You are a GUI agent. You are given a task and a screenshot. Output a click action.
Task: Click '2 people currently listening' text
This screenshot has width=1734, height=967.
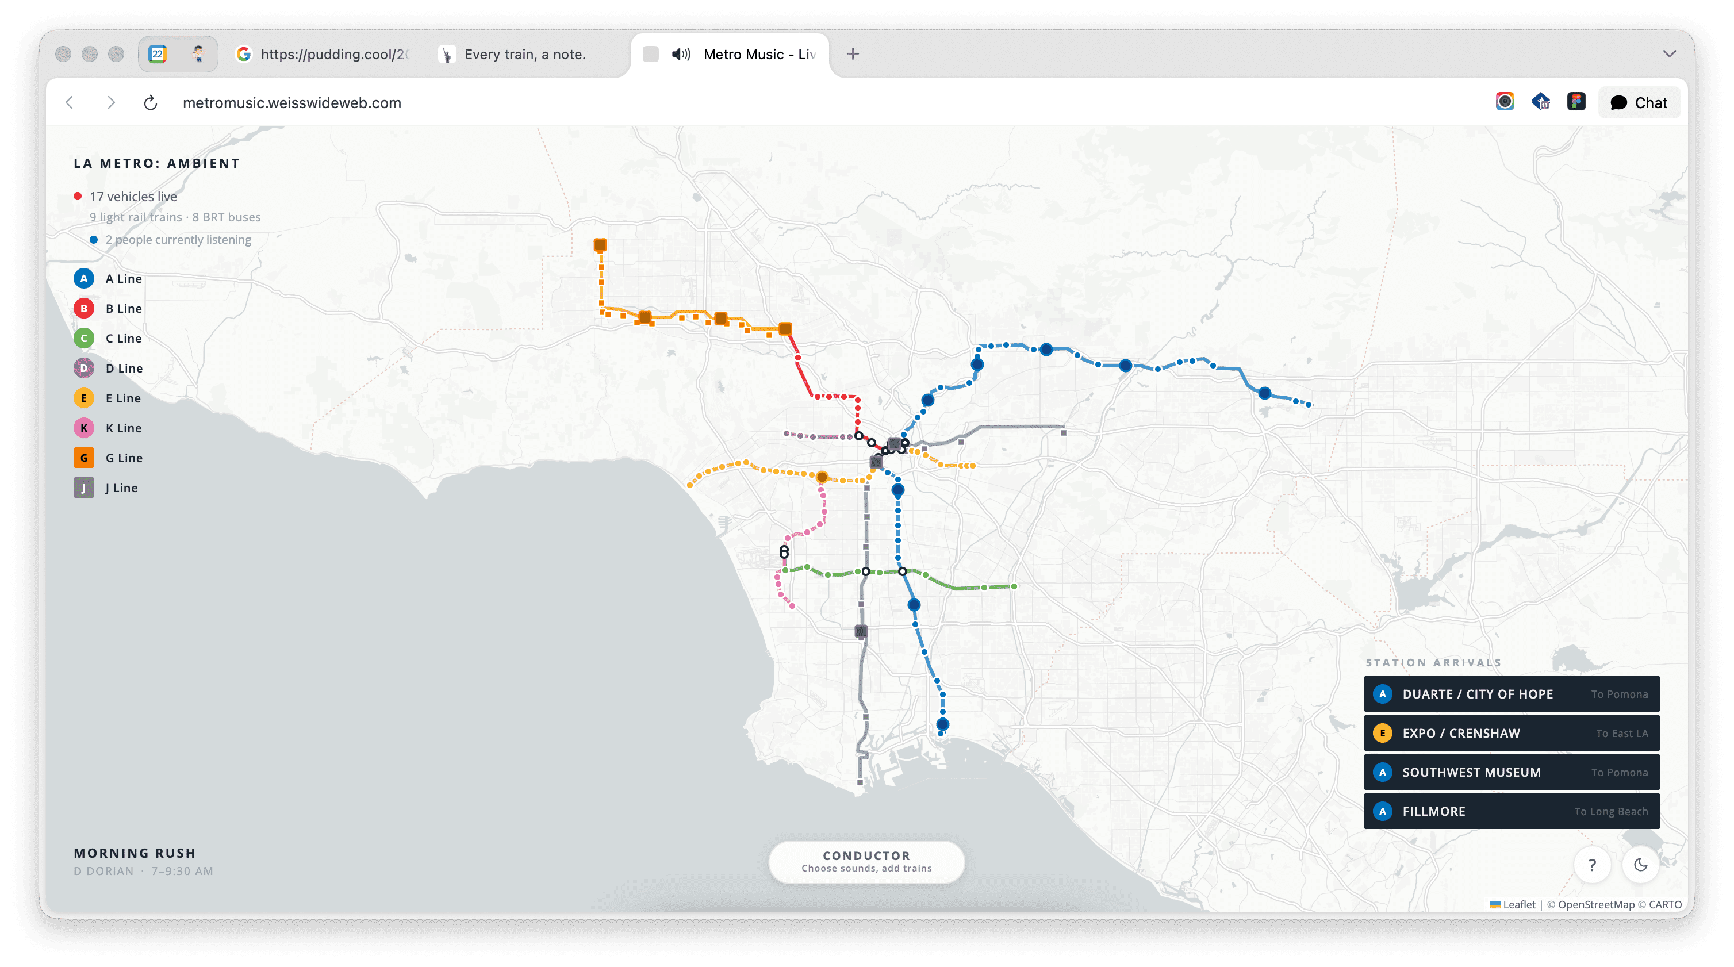178,240
